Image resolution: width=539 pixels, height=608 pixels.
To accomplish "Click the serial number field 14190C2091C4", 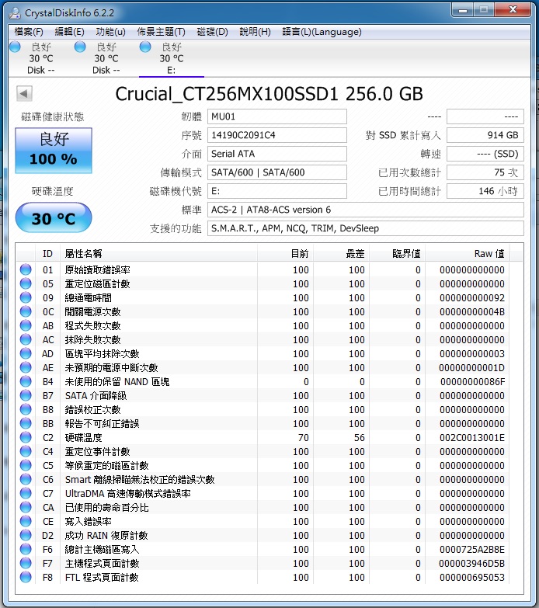I will (x=276, y=135).
